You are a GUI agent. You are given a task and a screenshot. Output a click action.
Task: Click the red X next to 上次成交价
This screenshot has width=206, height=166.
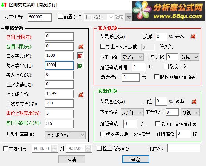click(x=81, y=95)
